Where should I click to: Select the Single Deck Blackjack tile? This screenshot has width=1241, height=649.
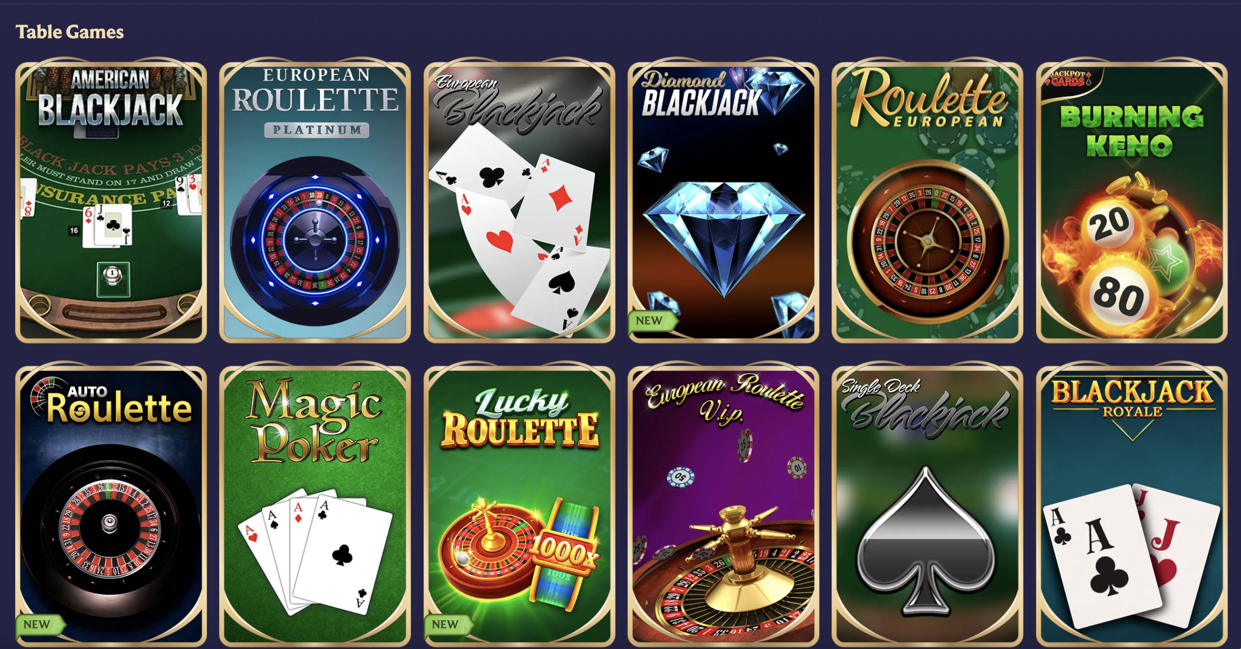point(927,505)
